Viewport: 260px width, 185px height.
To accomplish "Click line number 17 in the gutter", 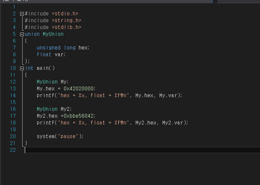I will click(13, 116).
